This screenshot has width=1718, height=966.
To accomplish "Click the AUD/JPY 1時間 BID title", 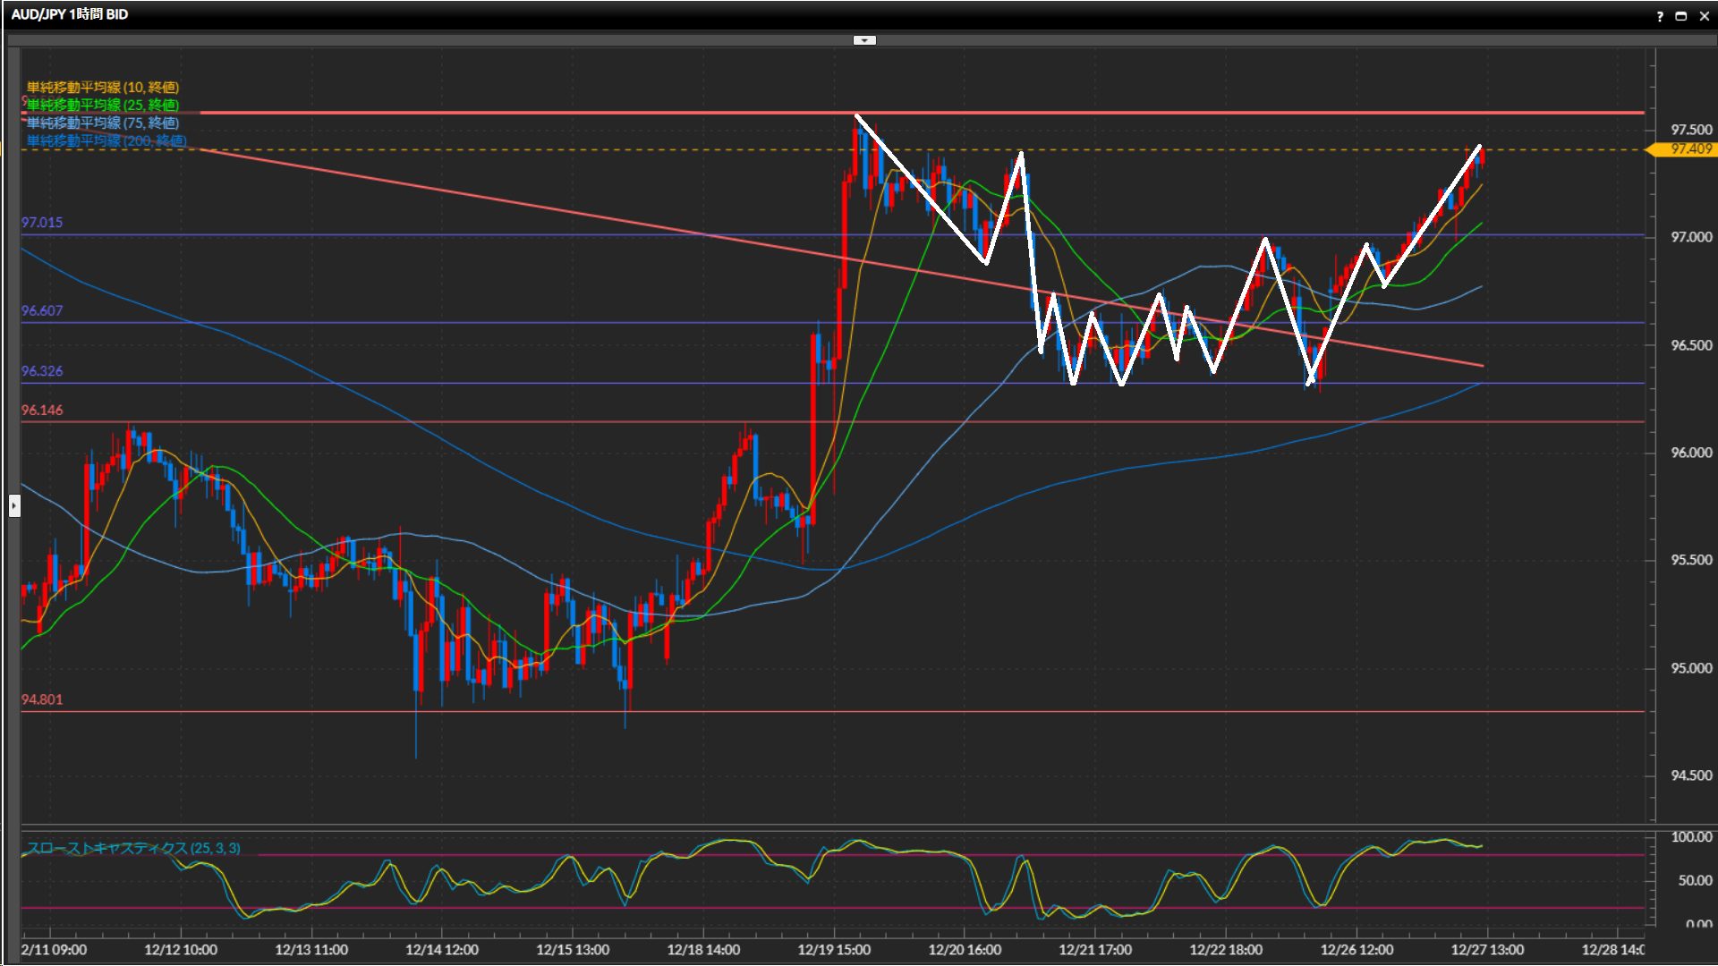I will pyautogui.click(x=70, y=14).
